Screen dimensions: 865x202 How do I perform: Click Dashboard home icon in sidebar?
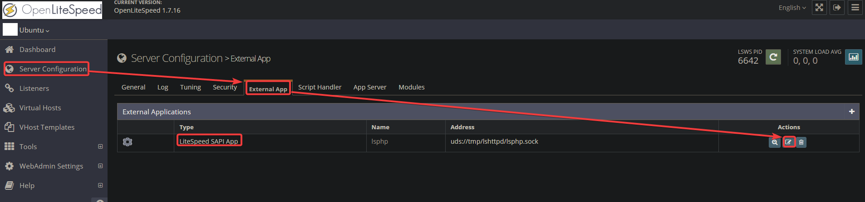pyautogui.click(x=9, y=49)
